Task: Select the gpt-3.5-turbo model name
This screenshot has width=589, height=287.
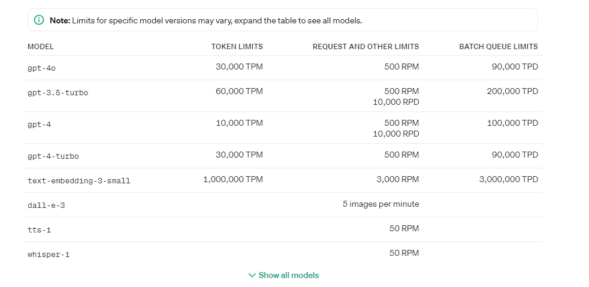Action: [x=58, y=93]
